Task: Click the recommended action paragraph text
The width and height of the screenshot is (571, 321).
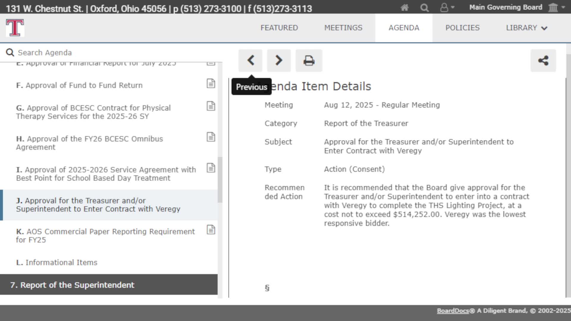Action: (x=426, y=205)
